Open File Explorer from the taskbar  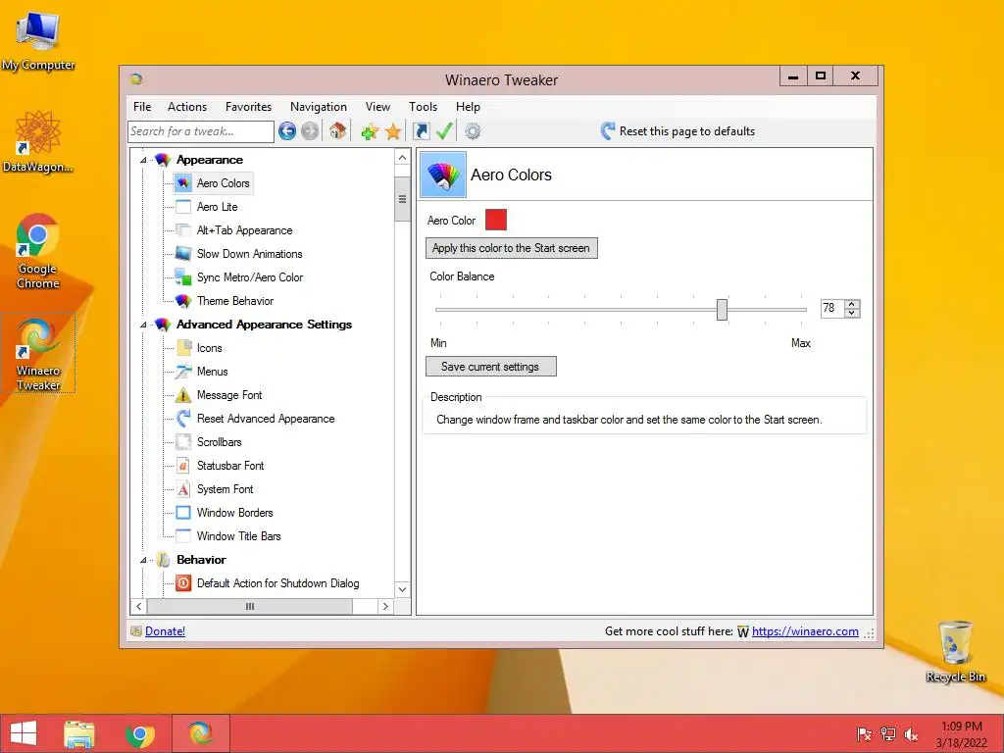pyautogui.click(x=79, y=733)
